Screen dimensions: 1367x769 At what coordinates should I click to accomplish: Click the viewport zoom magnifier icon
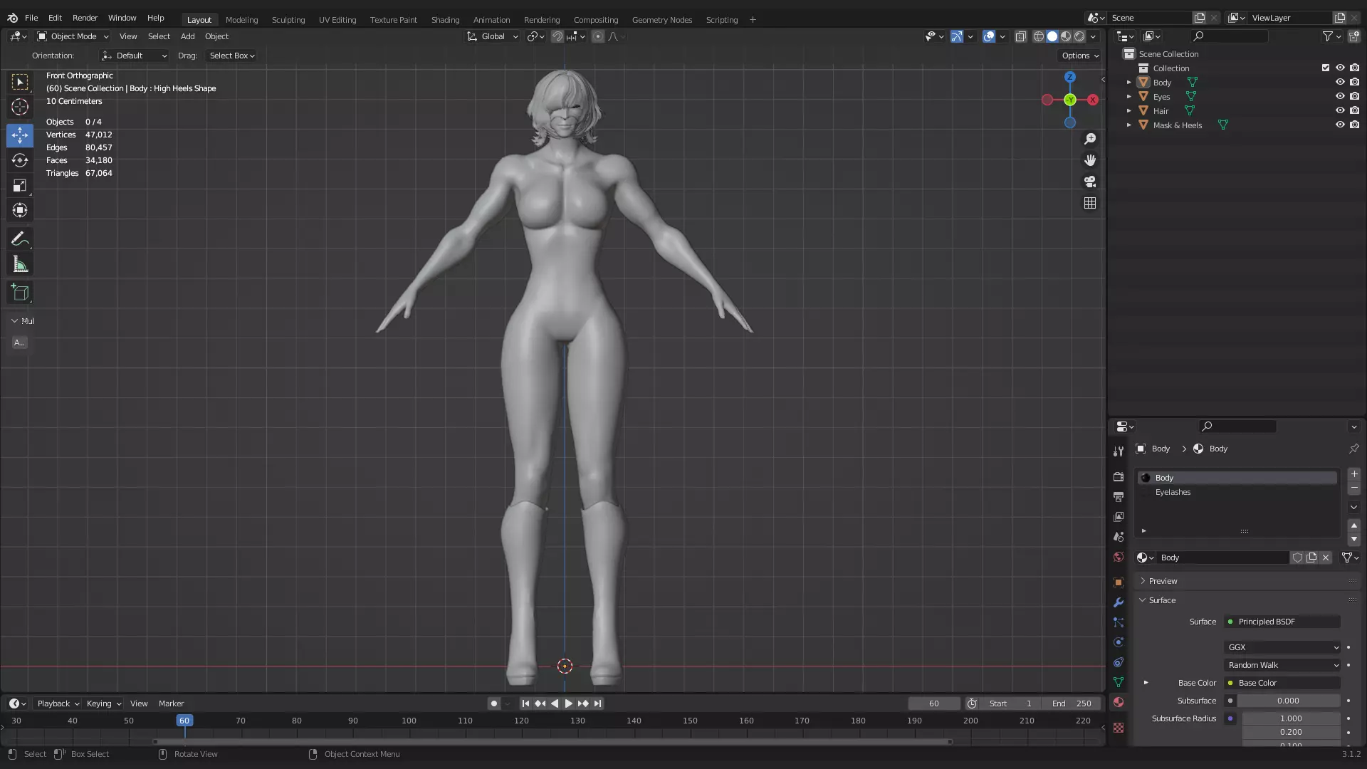(x=1090, y=139)
